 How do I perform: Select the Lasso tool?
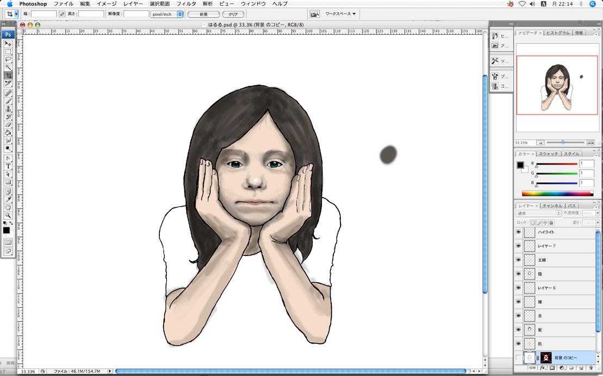tap(8, 60)
